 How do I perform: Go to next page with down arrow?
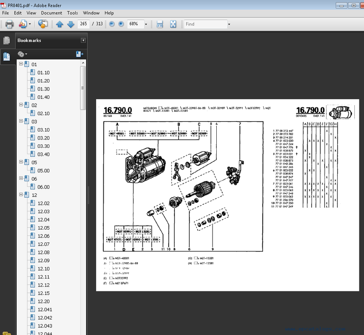(x=71, y=24)
